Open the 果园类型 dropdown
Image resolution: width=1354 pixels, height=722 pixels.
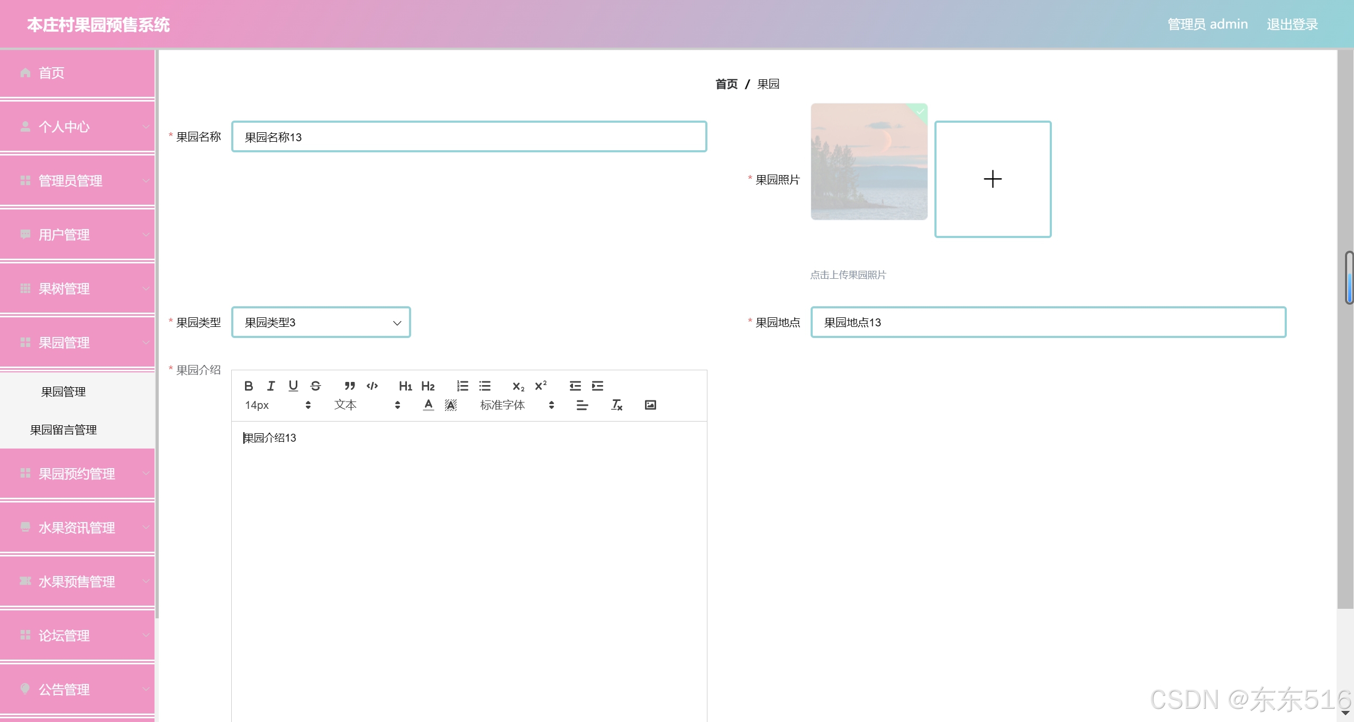point(321,323)
